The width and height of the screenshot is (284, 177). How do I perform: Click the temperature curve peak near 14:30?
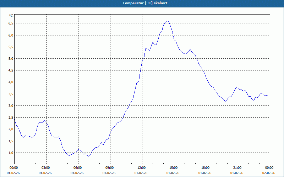168,21
